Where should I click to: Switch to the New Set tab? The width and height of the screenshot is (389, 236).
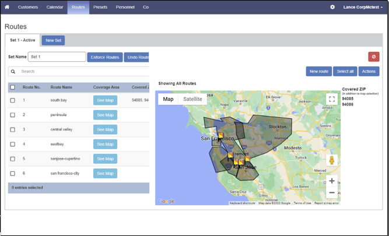(53, 40)
